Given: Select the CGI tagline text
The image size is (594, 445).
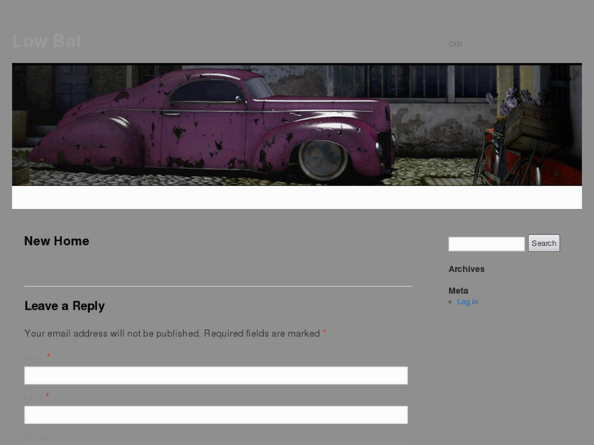Looking at the screenshot, I should pyautogui.click(x=455, y=44).
